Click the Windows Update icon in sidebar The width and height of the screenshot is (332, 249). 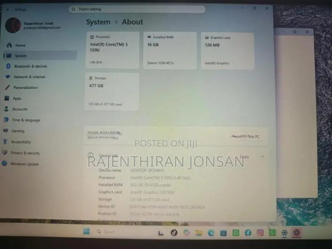coord(4,164)
